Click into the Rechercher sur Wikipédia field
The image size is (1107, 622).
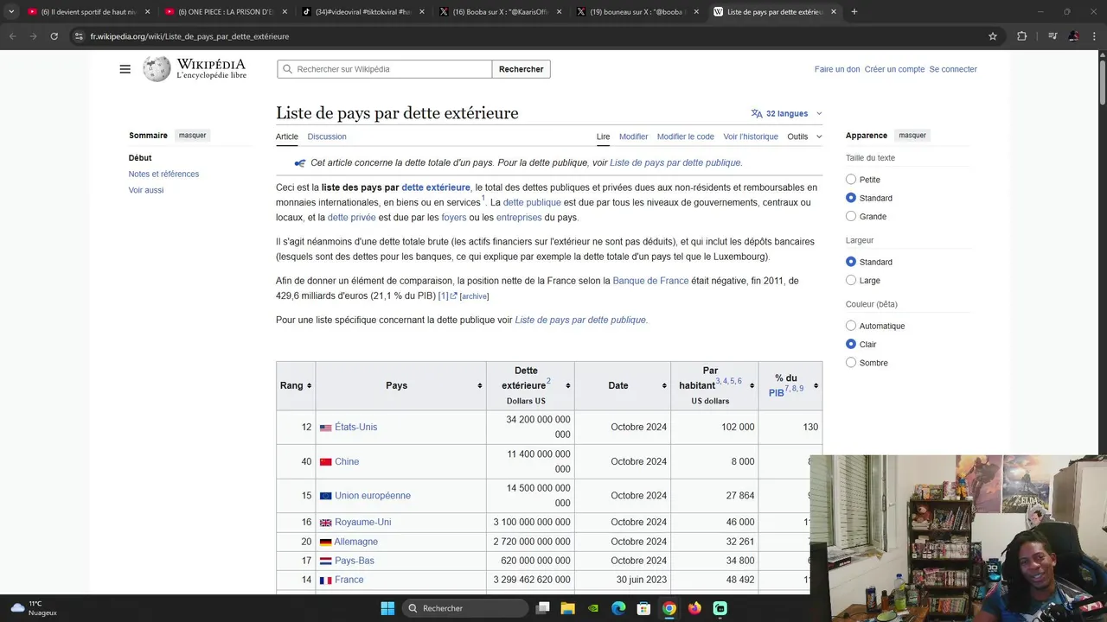(385, 69)
